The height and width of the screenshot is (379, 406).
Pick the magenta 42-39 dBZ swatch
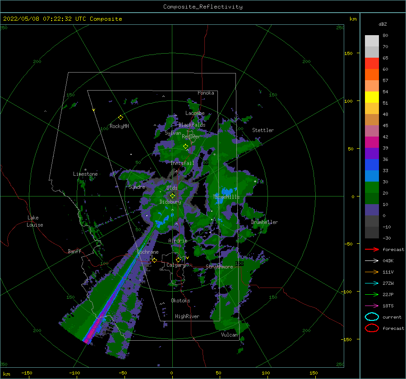click(372, 142)
